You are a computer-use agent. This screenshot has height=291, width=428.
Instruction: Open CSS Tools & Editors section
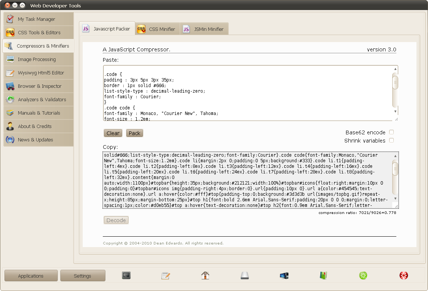(38, 32)
